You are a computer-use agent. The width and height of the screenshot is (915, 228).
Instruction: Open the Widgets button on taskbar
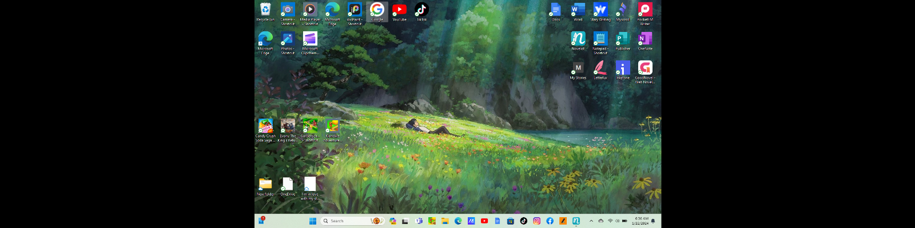click(261, 221)
